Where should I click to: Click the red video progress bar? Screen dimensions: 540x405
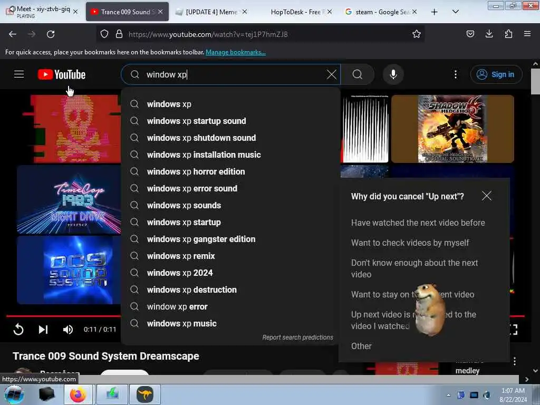63,315
